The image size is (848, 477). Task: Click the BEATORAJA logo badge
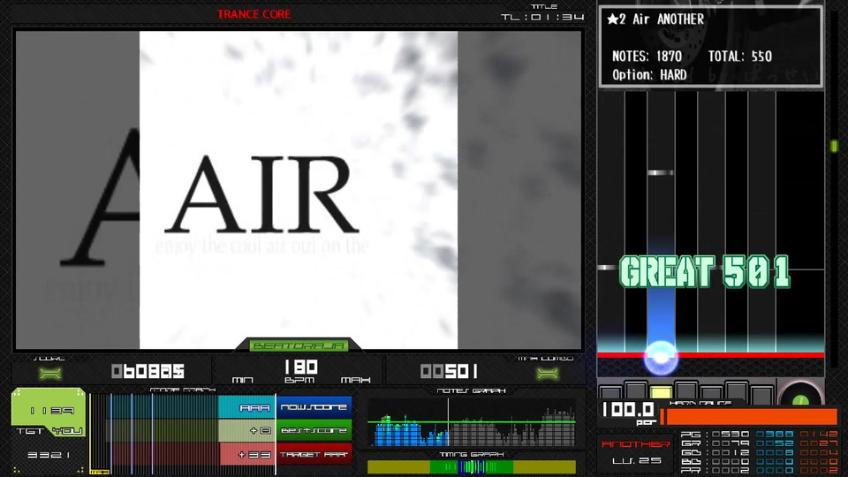[x=298, y=345]
